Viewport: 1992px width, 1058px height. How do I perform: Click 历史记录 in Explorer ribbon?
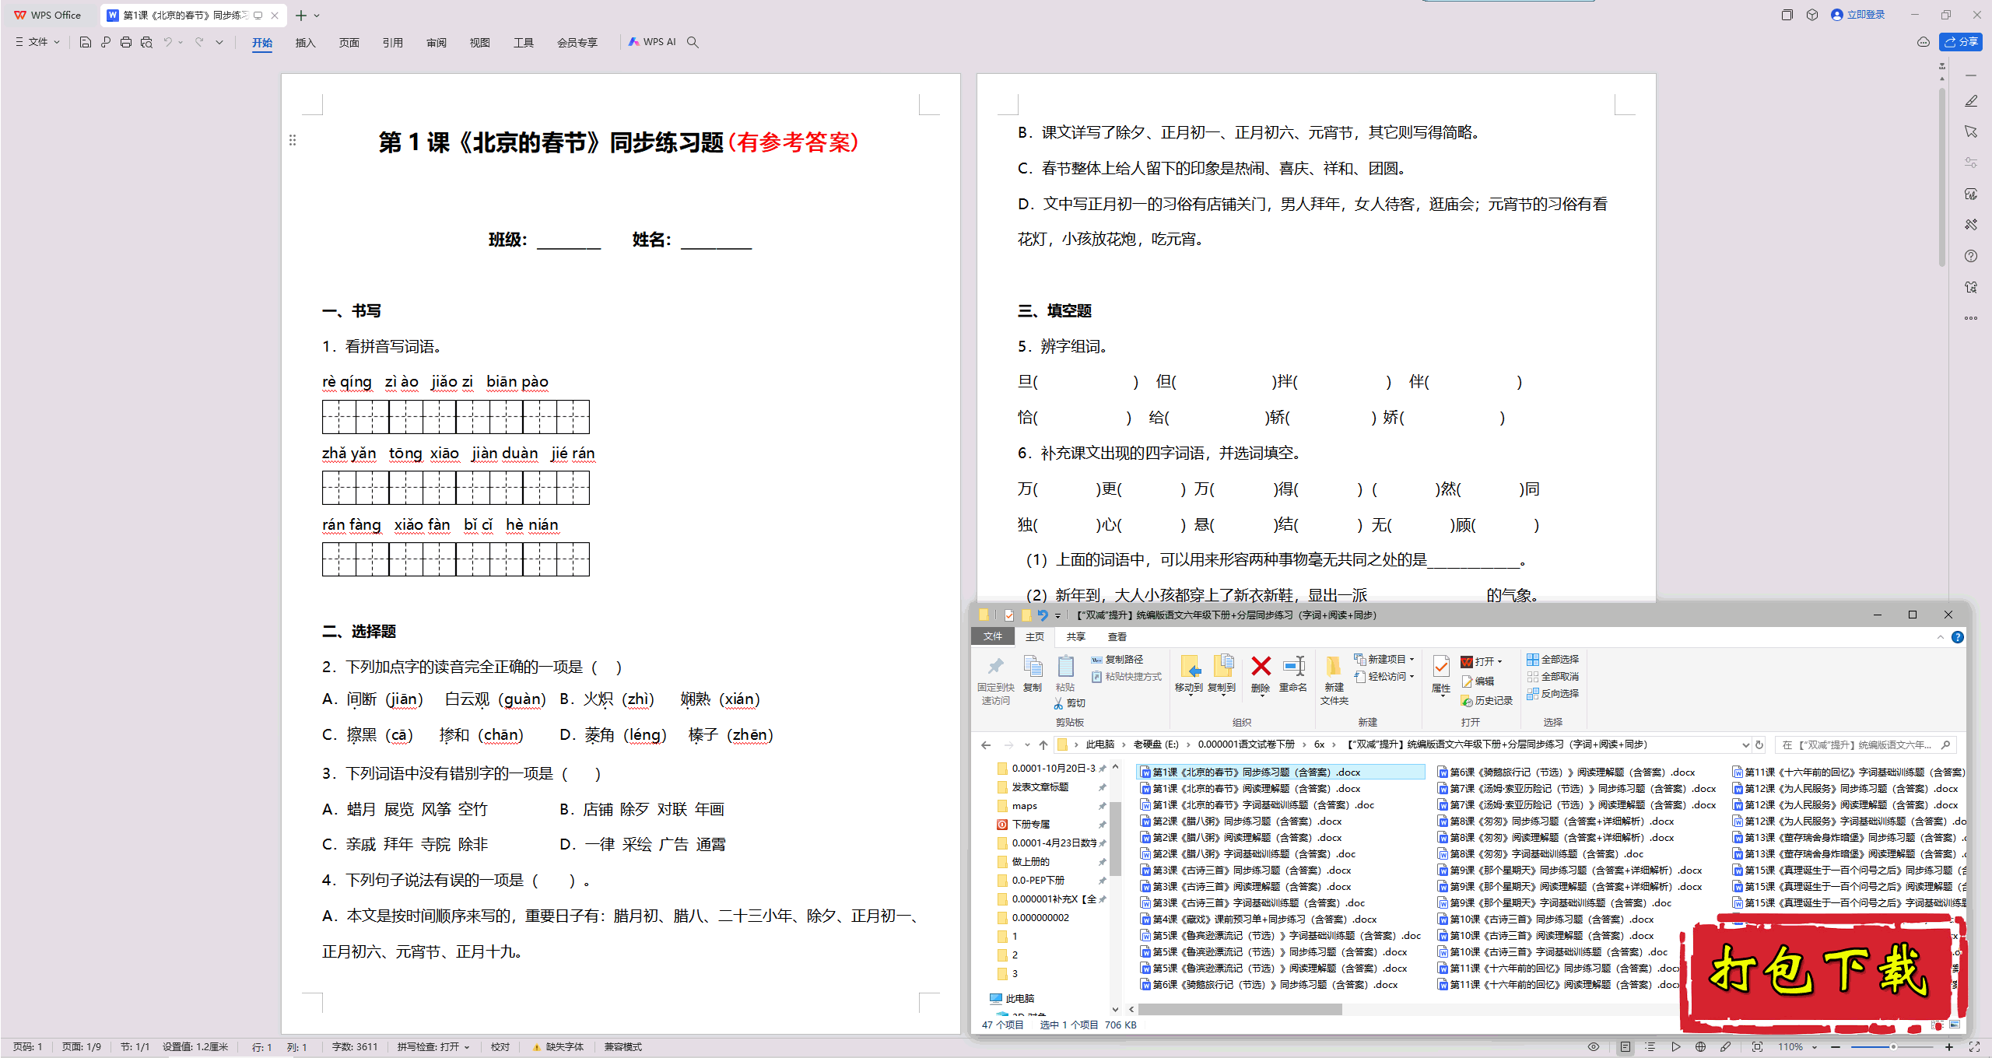point(1487,701)
